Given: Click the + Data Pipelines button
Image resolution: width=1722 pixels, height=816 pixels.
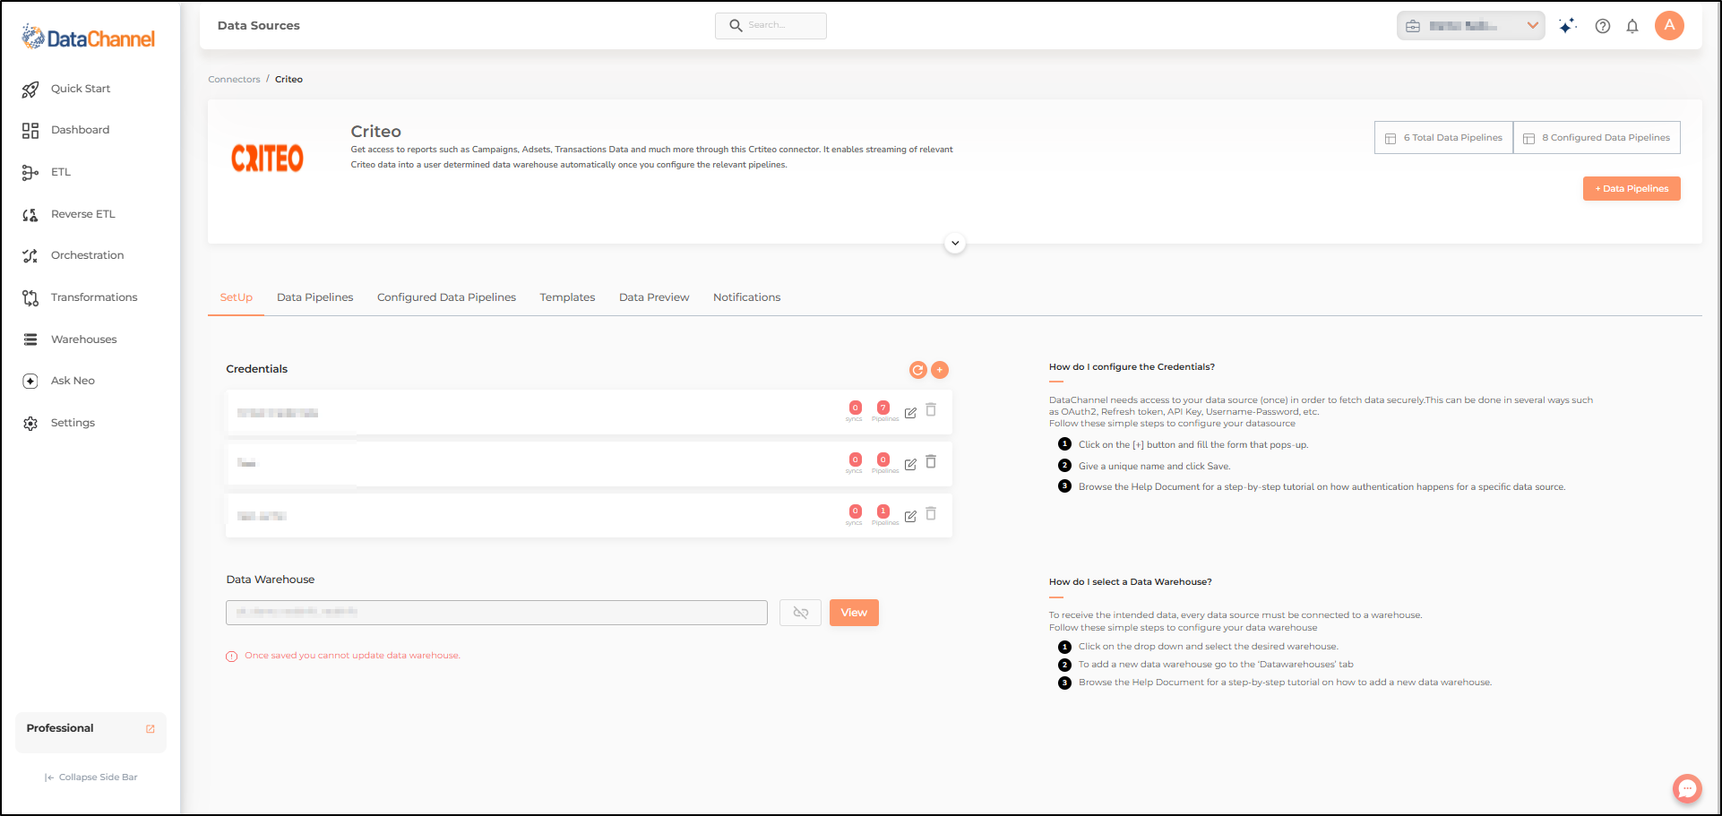Looking at the screenshot, I should [x=1632, y=189].
